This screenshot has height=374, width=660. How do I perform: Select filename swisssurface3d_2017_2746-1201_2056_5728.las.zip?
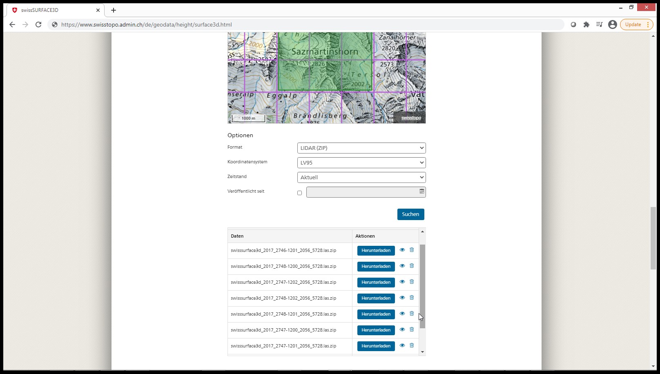point(283,250)
